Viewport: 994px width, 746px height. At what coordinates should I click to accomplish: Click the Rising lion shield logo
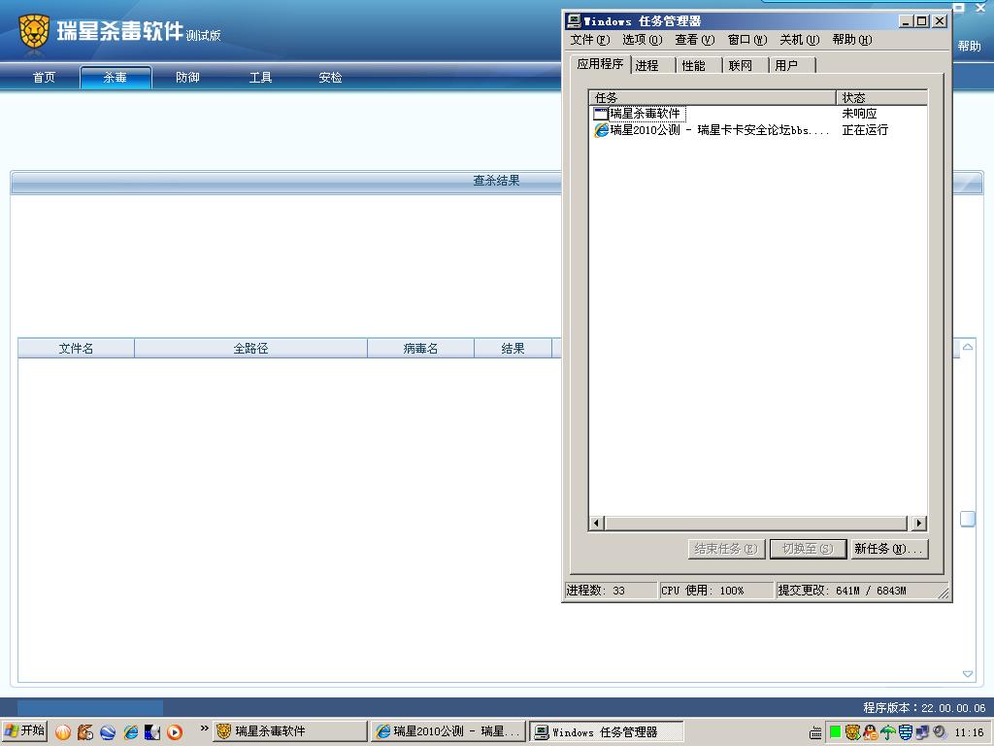coord(34,32)
